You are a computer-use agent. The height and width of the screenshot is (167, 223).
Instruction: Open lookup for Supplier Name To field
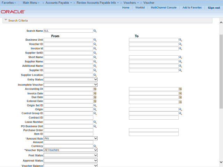(180, 62)
